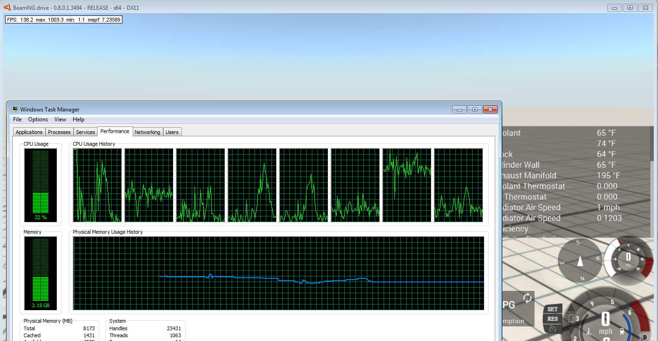Maximize the BeamNG.drive window
658x341 pixels.
[630, 7]
